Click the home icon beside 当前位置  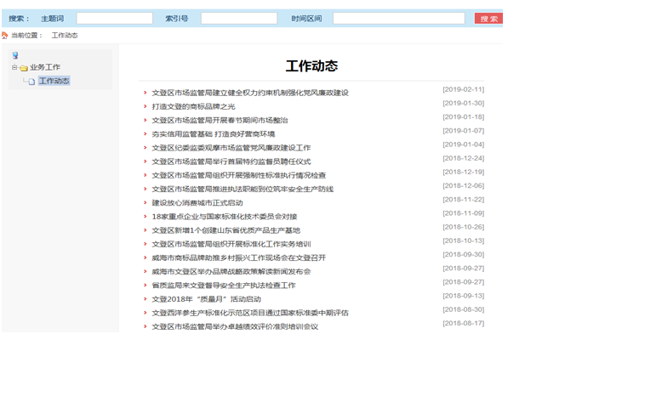pyautogui.click(x=5, y=35)
